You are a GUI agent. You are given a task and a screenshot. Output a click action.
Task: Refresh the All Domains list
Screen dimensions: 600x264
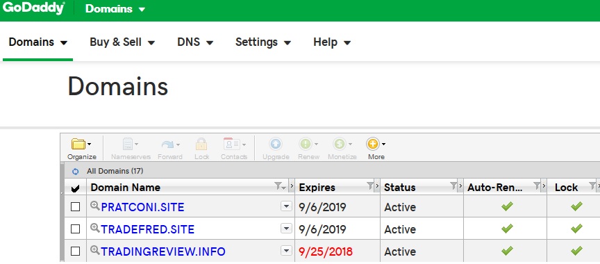[76, 172]
